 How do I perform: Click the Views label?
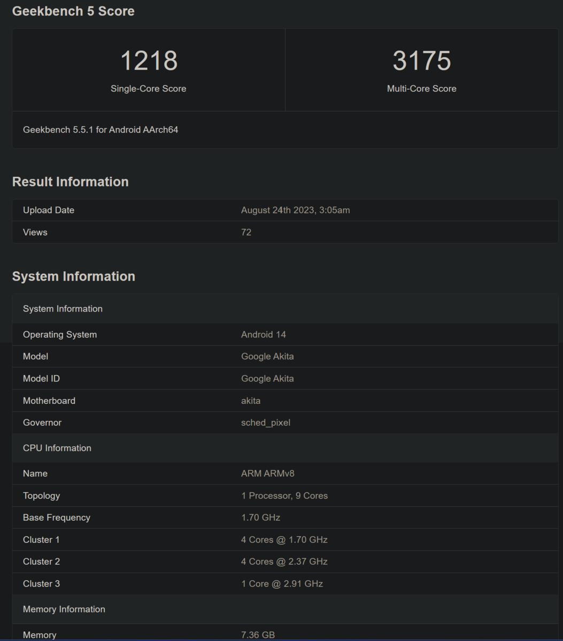tap(35, 232)
